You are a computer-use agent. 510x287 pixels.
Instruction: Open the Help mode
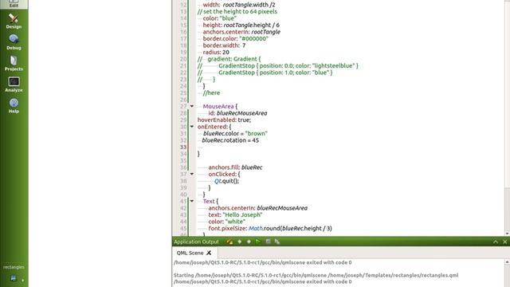(14, 106)
